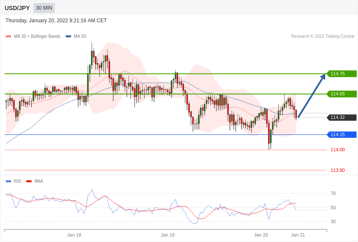358x242 pixels.
Task: Click the MA 20 Bollinger Bands swatch
Action: (8, 37)
